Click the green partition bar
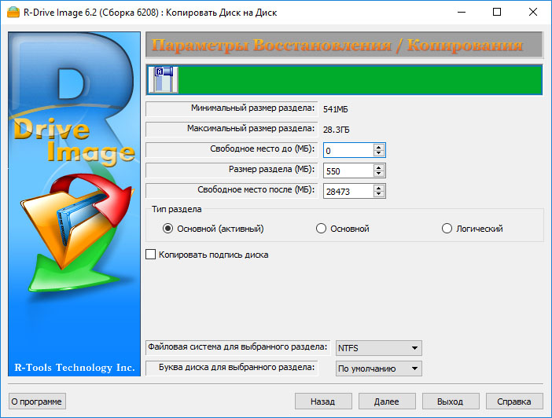The image size is (552, 418). tap(360, 80)
